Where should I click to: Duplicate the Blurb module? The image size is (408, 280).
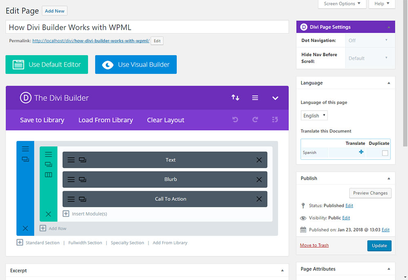(x=82, y=179)
